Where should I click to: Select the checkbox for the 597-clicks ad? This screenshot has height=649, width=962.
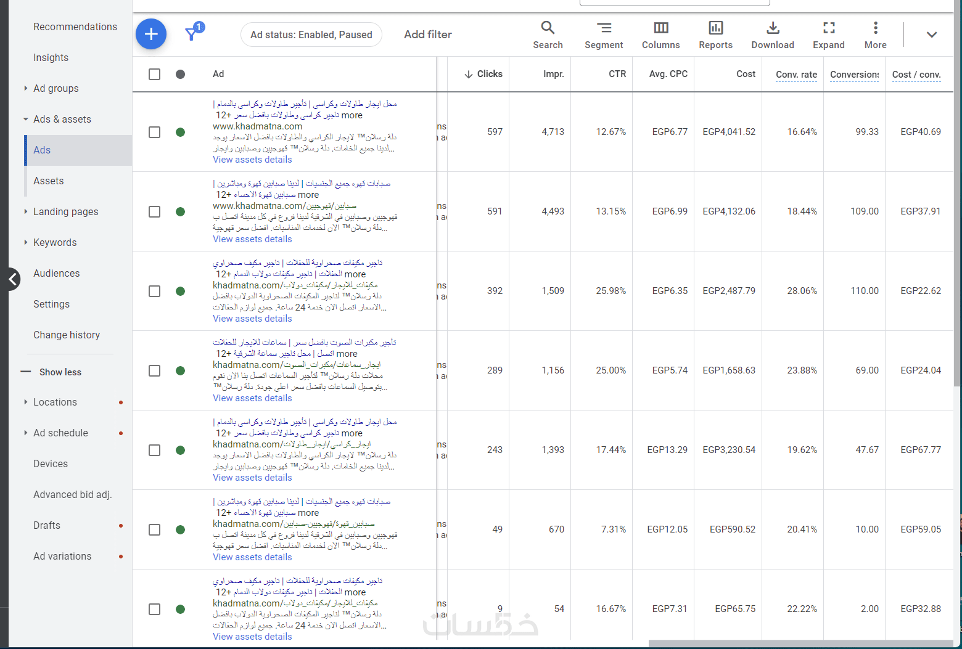155,132
